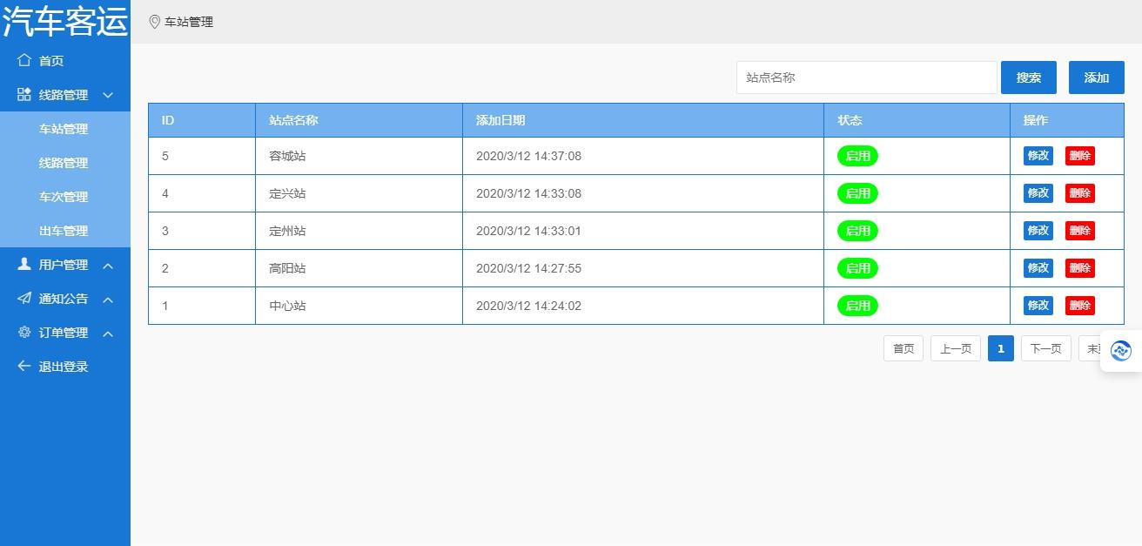Click the date 2020/3/12 14:33:01
The width and height of the screenshot is (1142, 546).
coord(528,231)
